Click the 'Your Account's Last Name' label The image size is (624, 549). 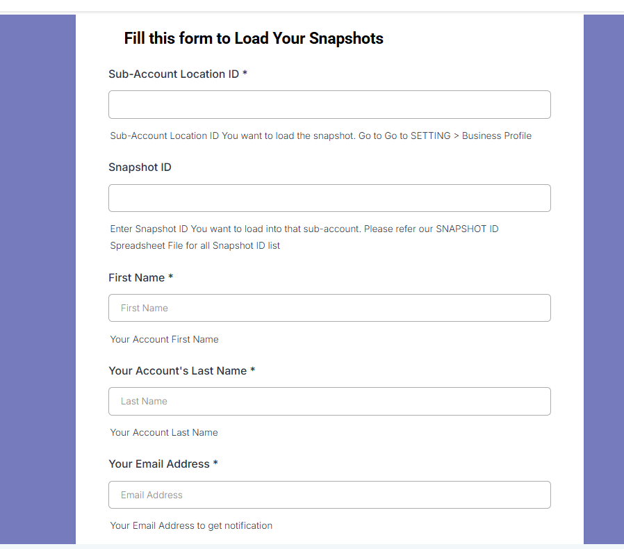tap(177, 370)
